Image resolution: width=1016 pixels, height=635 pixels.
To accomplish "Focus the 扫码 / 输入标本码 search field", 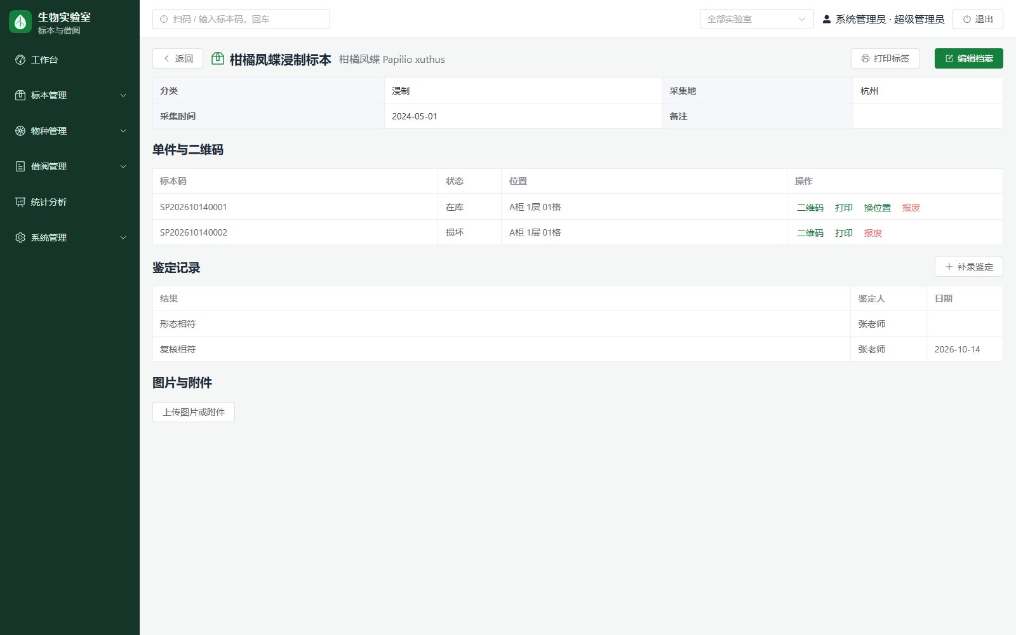I will pos(241,19).
